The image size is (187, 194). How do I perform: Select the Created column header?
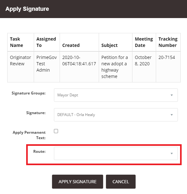[x=79, y=42]
